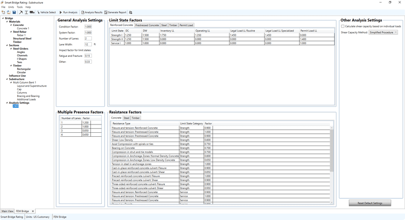Open the Tools menu

pyautogui.click(x=20, y=7)
